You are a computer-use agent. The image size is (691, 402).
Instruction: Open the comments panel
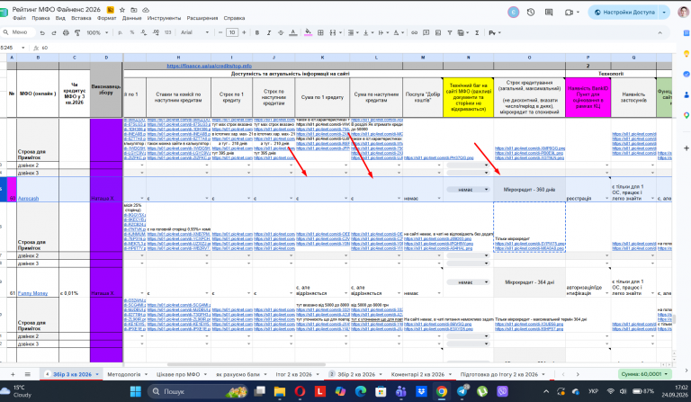[549, 13]
